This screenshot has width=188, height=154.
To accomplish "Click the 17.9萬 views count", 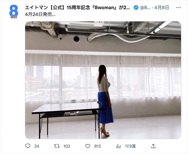I will 130,146.
